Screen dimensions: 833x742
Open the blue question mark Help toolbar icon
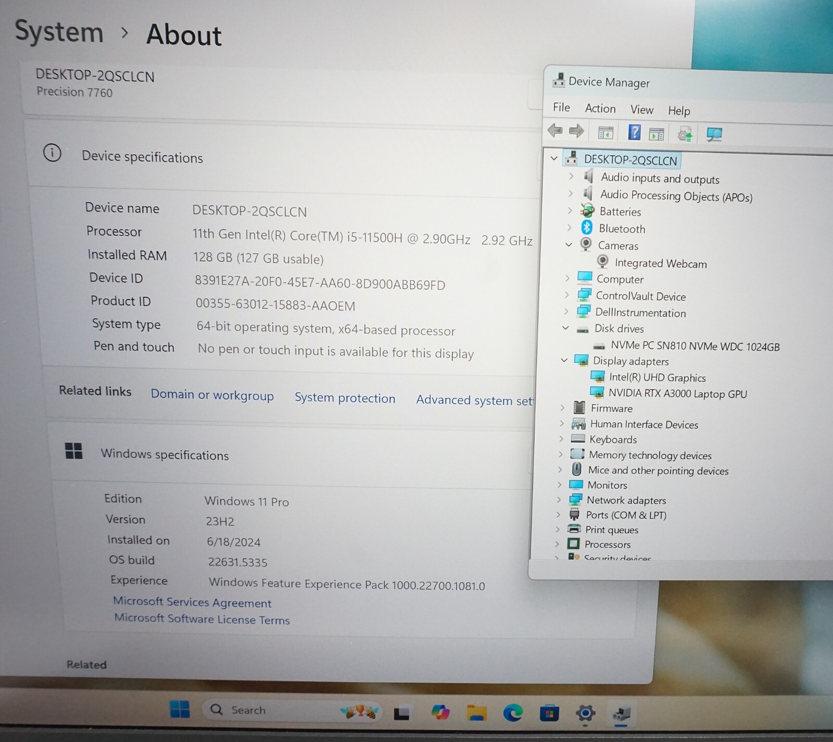[x=634, y=132]
